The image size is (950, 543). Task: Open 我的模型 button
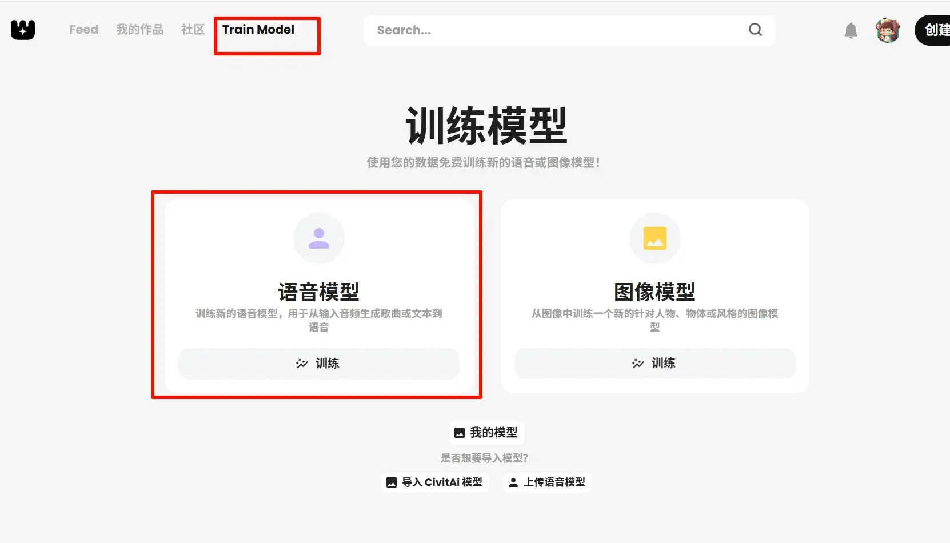pos(486,433)
